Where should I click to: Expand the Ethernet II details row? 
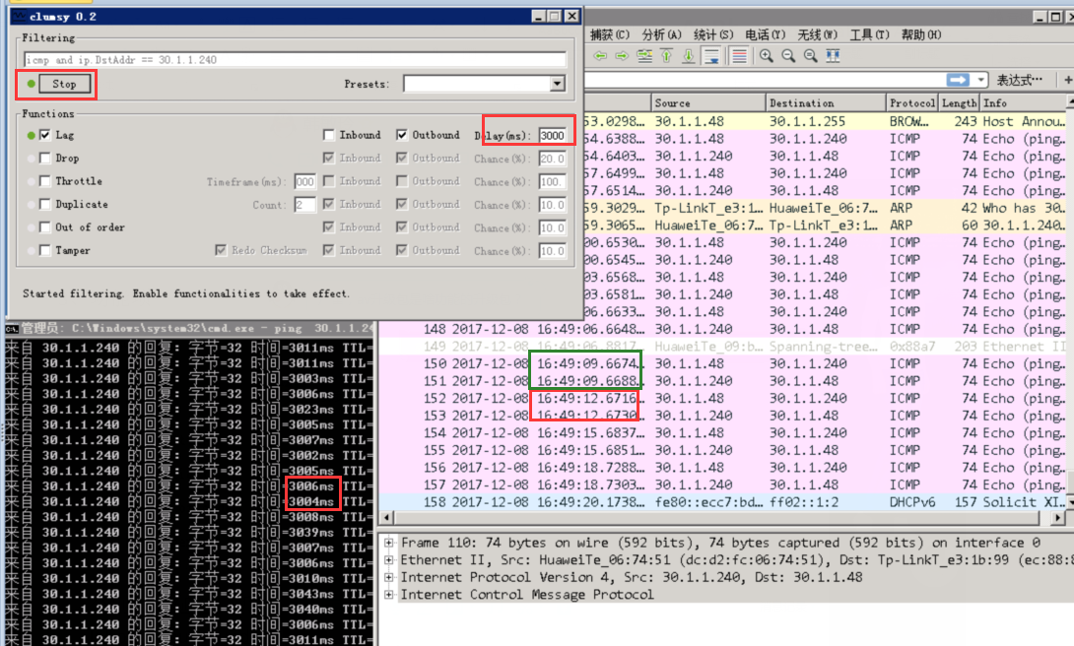click(x=390, y=560)
